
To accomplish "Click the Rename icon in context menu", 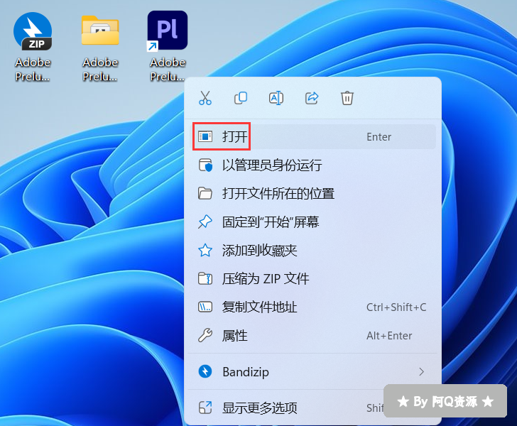I will tap(276, 98).
